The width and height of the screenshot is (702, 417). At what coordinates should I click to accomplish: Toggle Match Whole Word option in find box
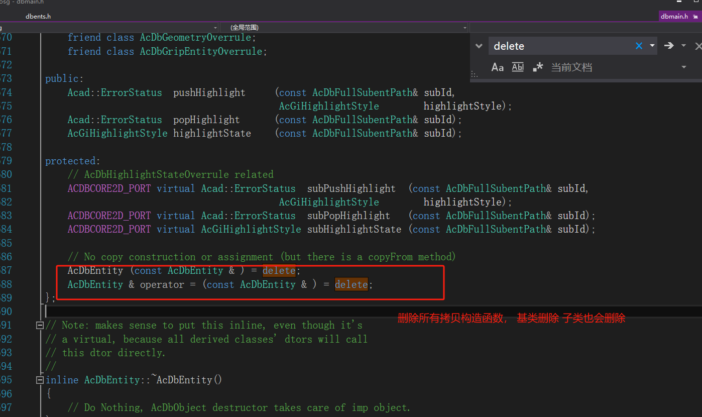[518, 67]
